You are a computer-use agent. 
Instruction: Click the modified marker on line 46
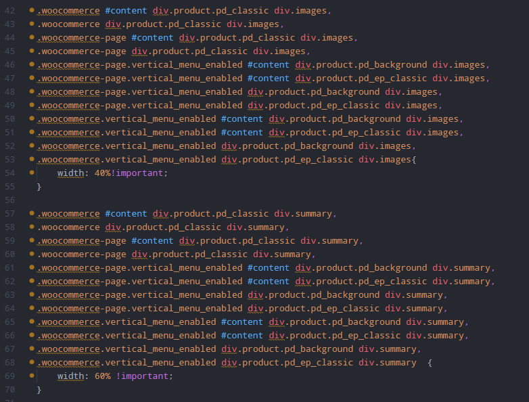(31, 65)
